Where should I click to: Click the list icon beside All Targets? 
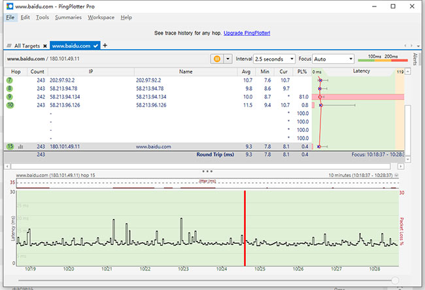pyautogui.click(x=9, y=46)
